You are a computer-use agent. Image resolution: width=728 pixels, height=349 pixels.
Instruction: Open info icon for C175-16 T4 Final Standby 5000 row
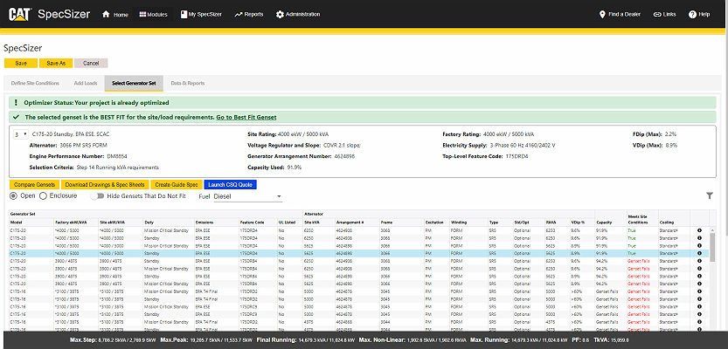(x=699, y=299)
